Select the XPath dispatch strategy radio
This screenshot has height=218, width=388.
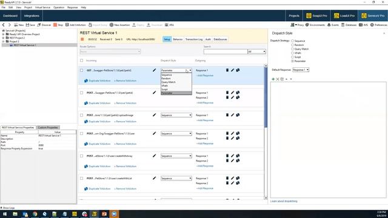pos(292,53)
